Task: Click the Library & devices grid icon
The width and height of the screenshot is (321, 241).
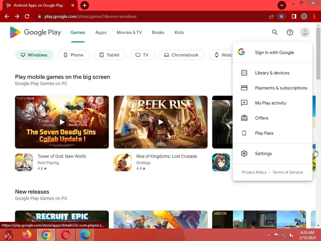Action: (x=244, y=73)
